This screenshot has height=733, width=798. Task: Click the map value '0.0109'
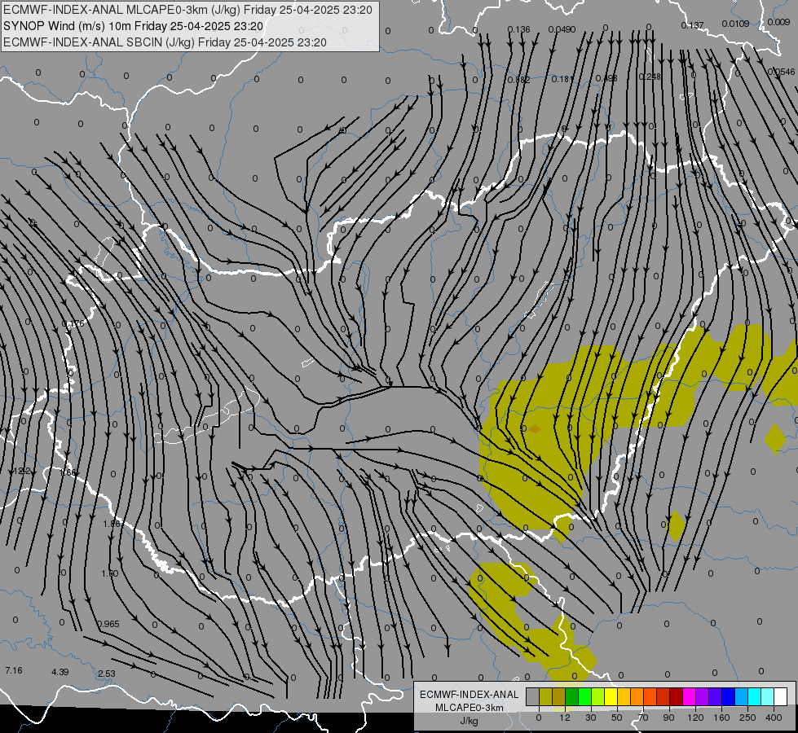735,24
